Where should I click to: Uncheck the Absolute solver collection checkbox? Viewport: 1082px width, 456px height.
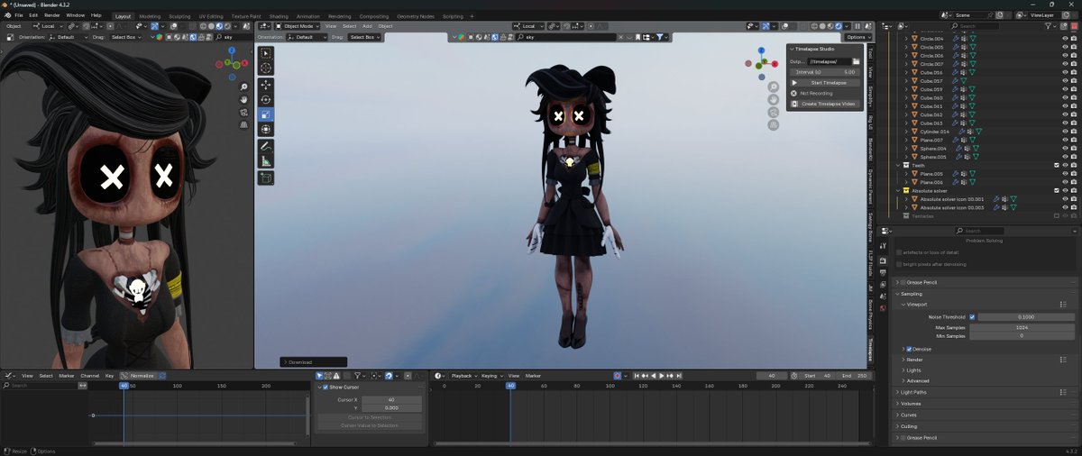point(1056,190)
